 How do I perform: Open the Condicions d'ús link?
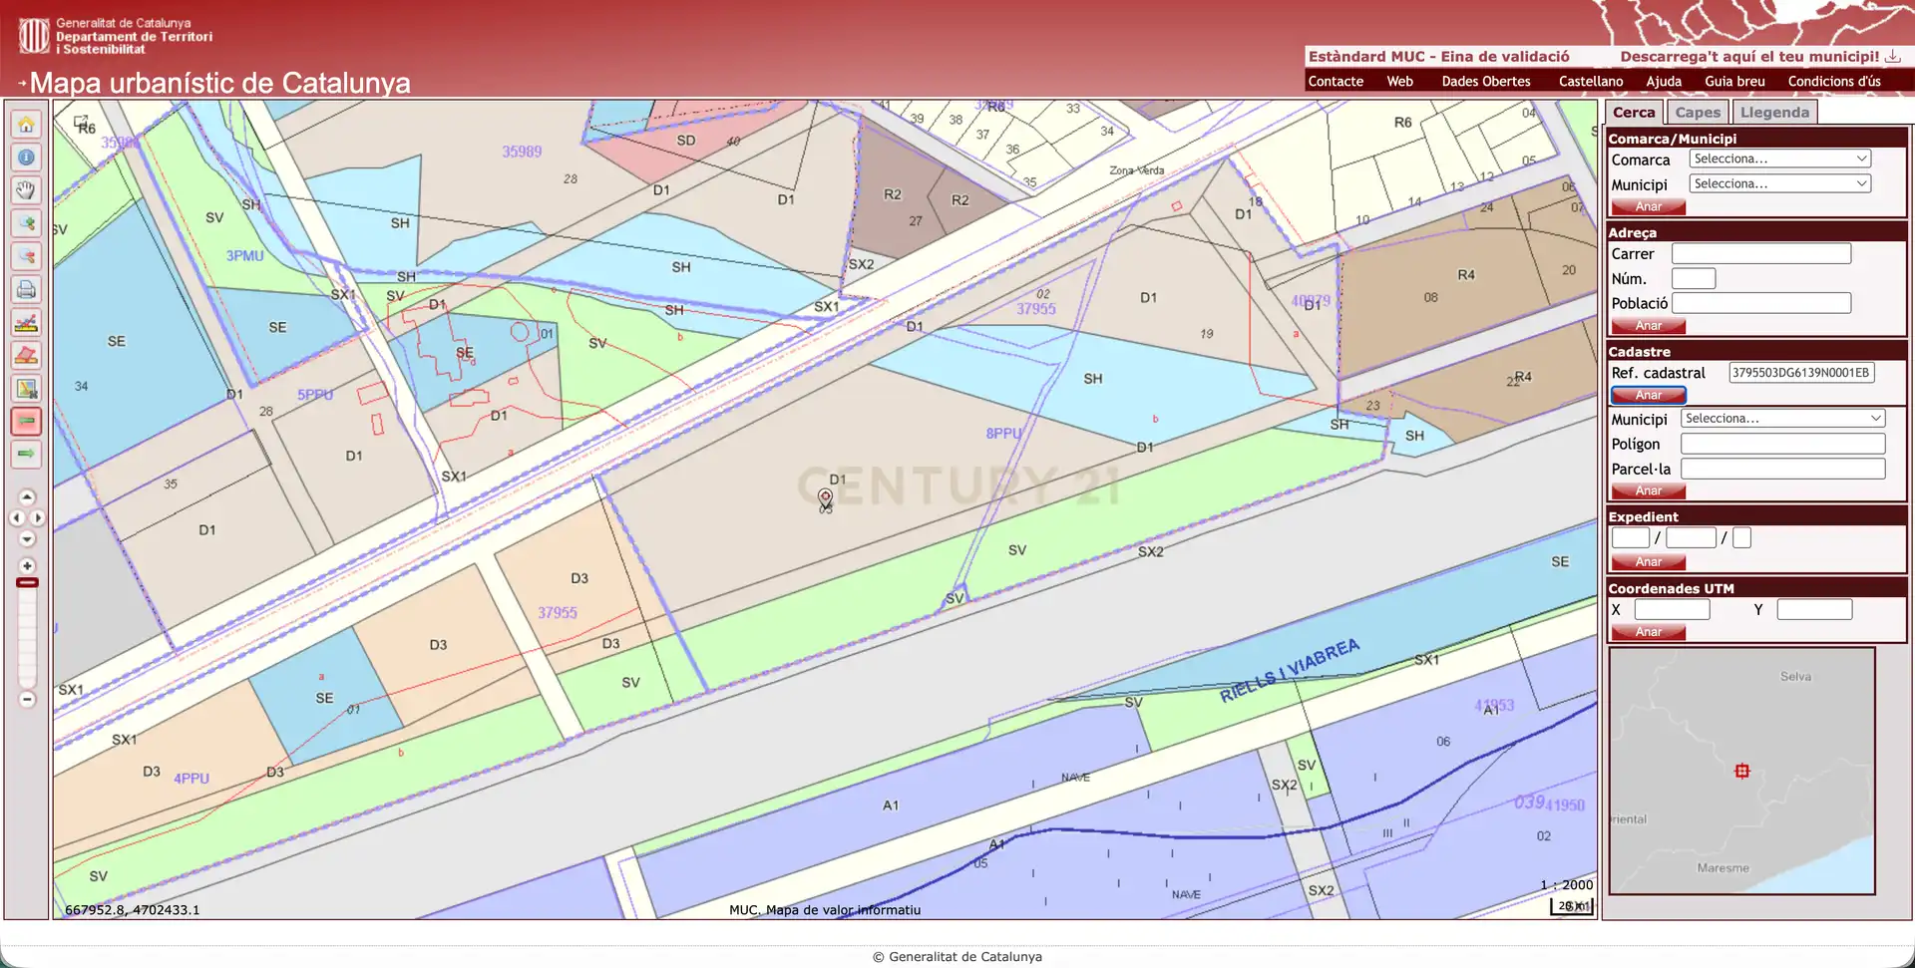(1834, 82)
